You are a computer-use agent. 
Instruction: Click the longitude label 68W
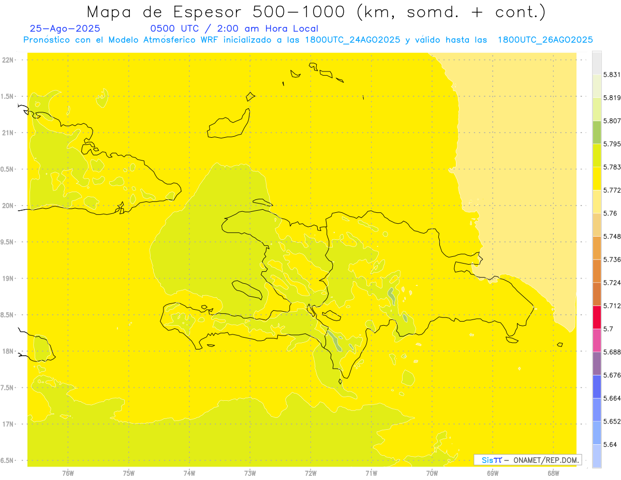click(553, 473)
